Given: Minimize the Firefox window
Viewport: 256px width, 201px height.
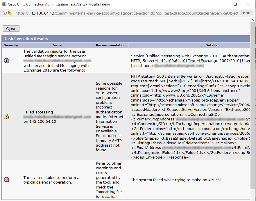Looking at the screenshot, I should (222, 4).
